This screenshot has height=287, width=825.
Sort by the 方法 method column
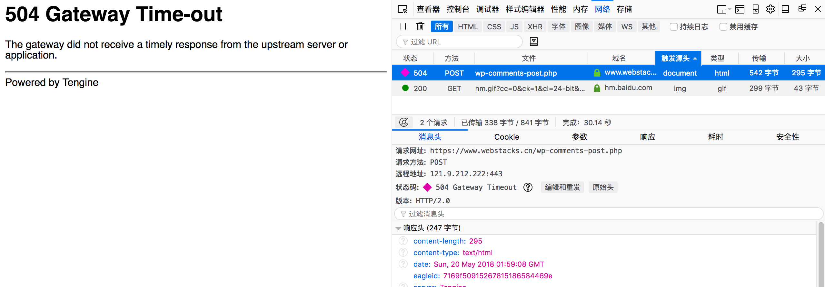(452, 58)
